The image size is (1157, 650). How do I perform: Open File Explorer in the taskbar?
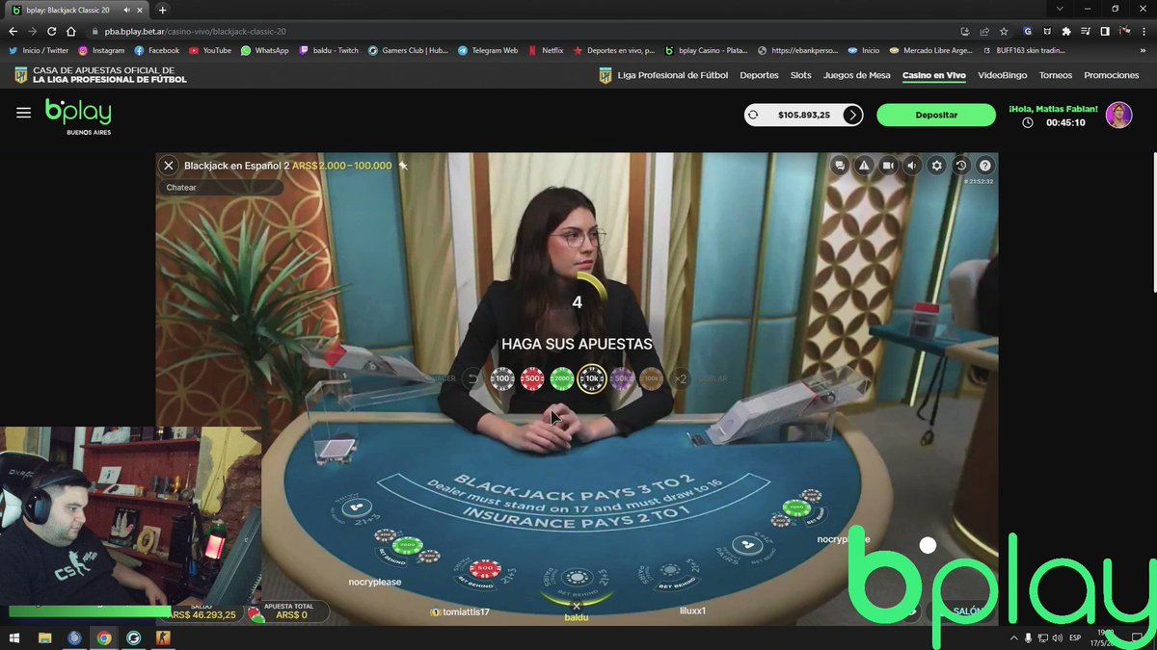coord(44,637)
